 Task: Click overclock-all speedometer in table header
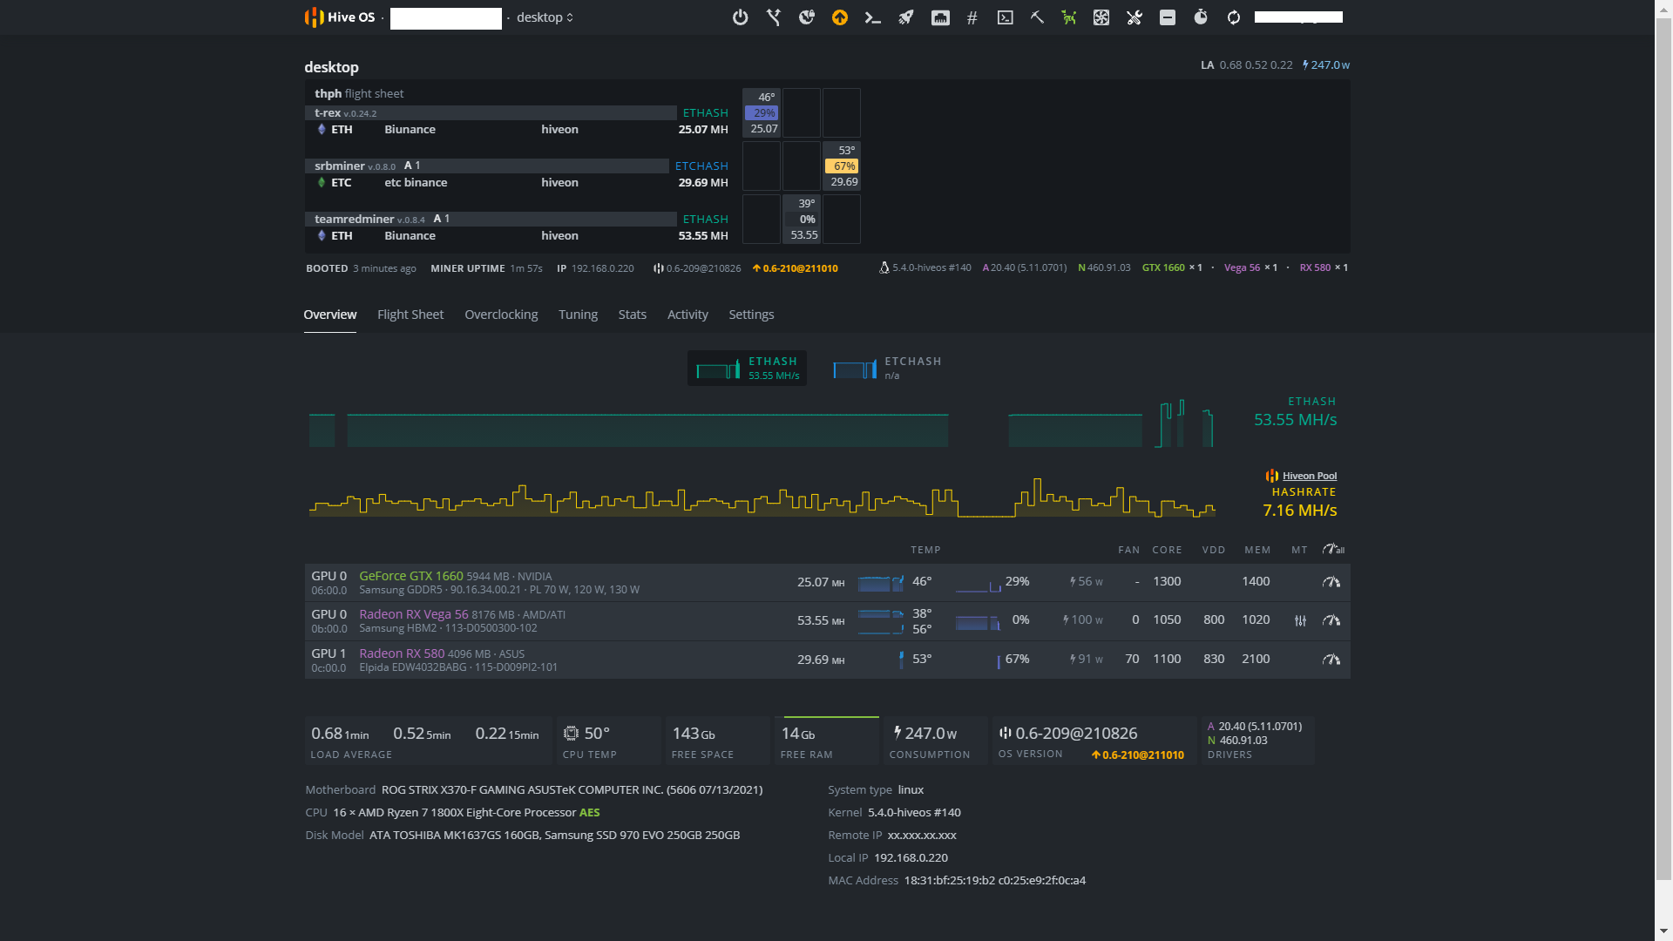point(1333,549)
